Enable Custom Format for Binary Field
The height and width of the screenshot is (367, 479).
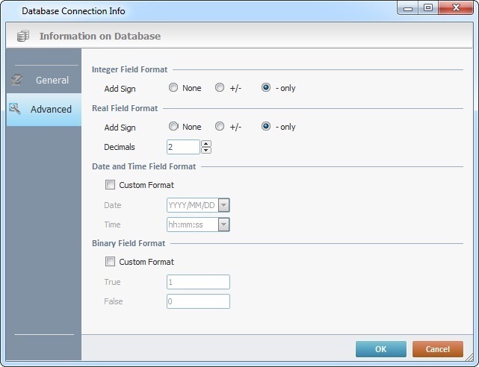(110, 262)
